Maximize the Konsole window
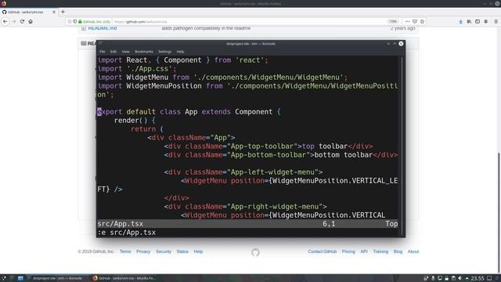Image resolution: width=501 pixels, height=282 pixels. click(x=395, y=44)
